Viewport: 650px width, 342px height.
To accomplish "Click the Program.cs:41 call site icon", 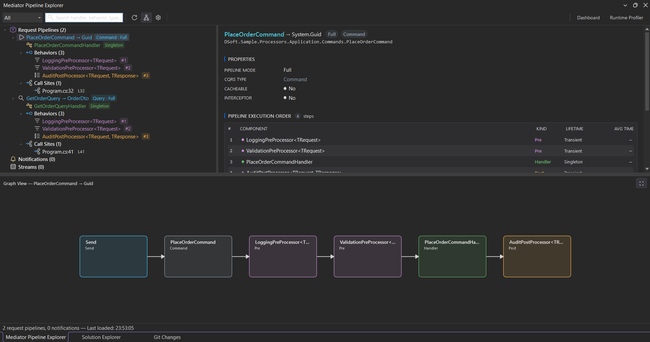I will tap(37, 152).
